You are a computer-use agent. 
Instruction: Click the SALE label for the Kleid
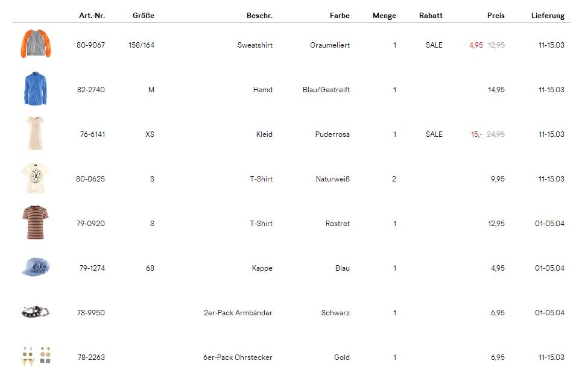[x=434, y=134]
